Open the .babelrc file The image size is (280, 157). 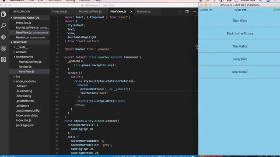click(21, 86)
